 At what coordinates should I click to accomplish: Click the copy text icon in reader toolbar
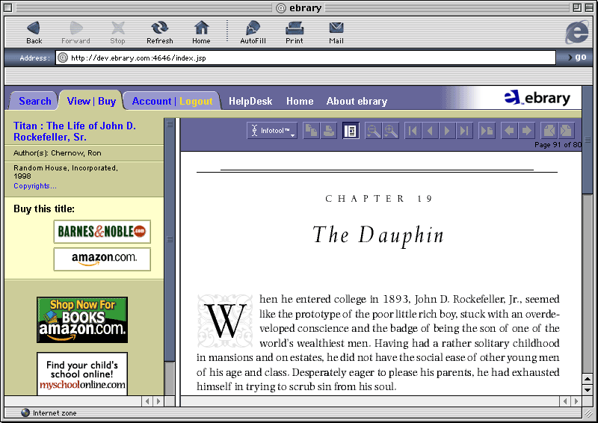(x=310, y=131)
